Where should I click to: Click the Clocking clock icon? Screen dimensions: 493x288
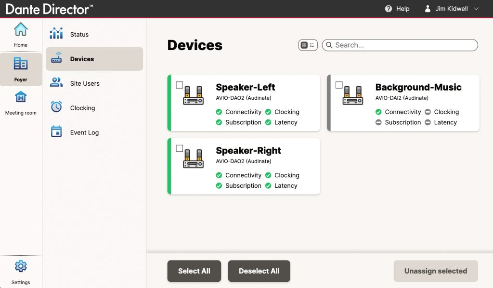[x=57, y=107]
